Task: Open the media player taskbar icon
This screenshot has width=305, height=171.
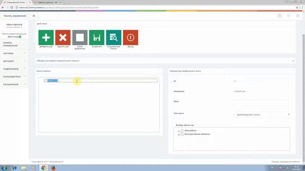Action: [x=34, y=168]
